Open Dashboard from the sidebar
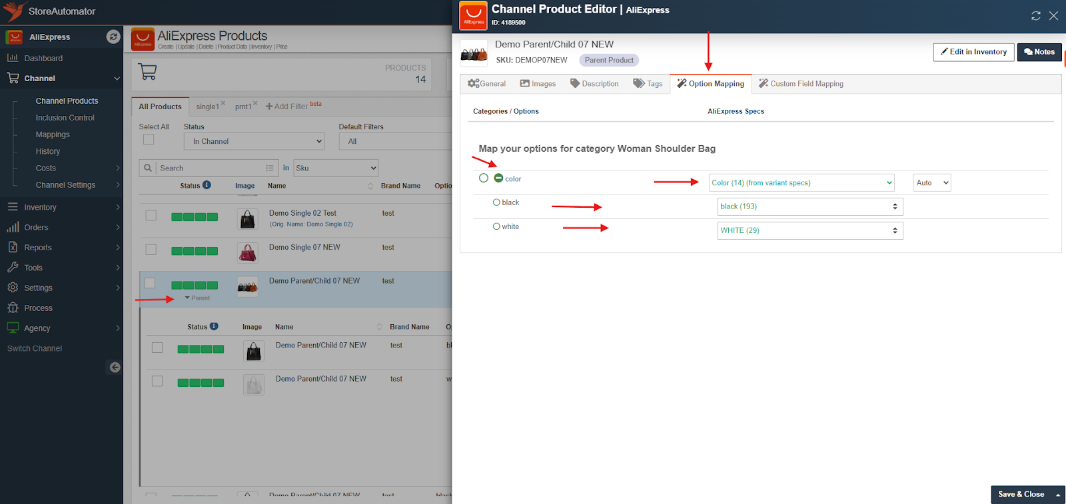 click(43, 59)
